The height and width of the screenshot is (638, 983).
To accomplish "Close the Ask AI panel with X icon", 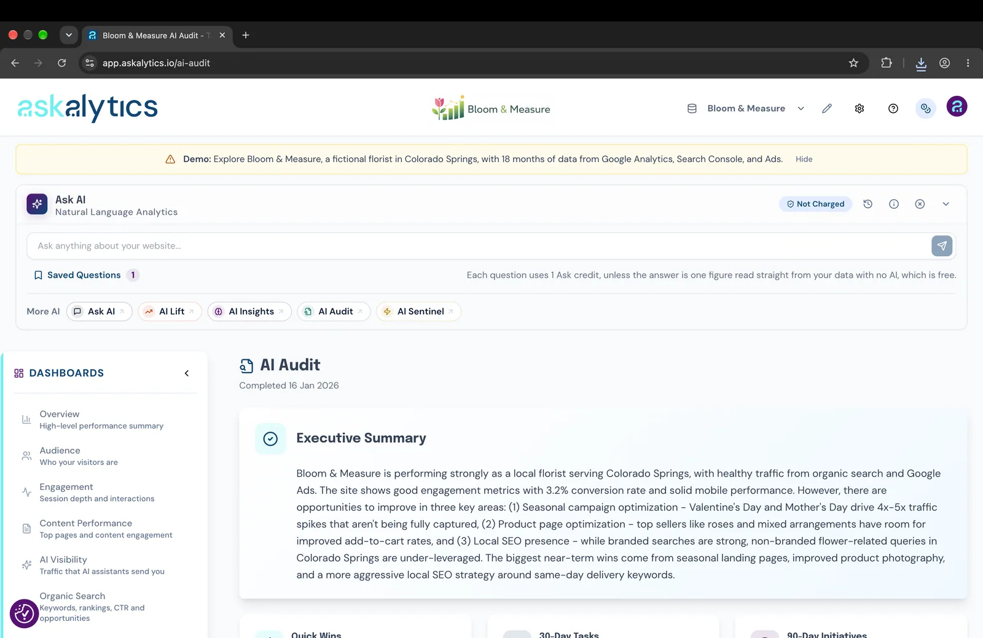I will pyautogui.click(x=920, y=204).
